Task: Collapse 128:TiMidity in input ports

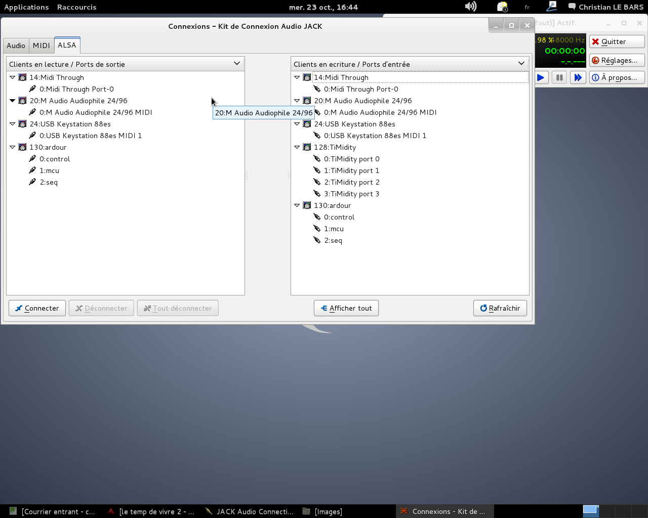Action: tap(297, 147)
